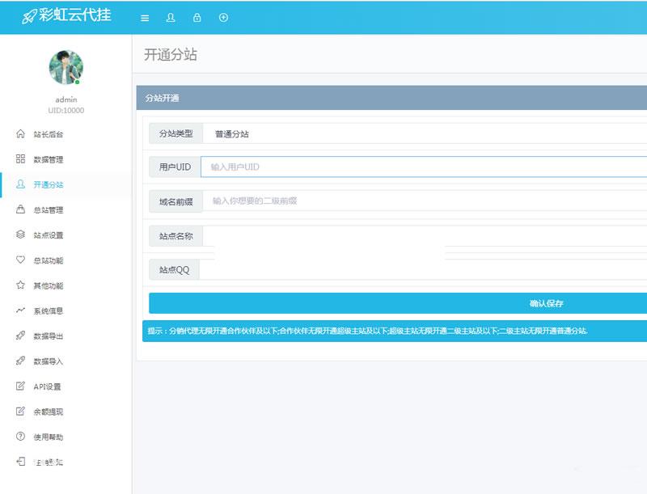Open 数据导出 rocket icon in sidebar
647x494 pixels.
pos(20,336)
